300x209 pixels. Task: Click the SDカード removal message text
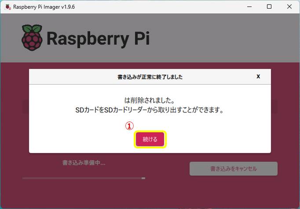click(150, 110)
